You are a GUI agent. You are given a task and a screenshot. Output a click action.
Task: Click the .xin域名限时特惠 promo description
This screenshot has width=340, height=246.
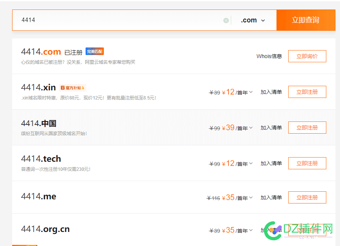coord(89,98)
